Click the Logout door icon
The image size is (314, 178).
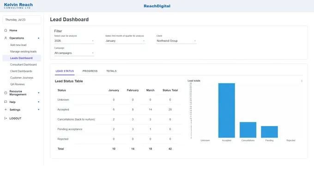pyautogui.click(x=6, y=118)
